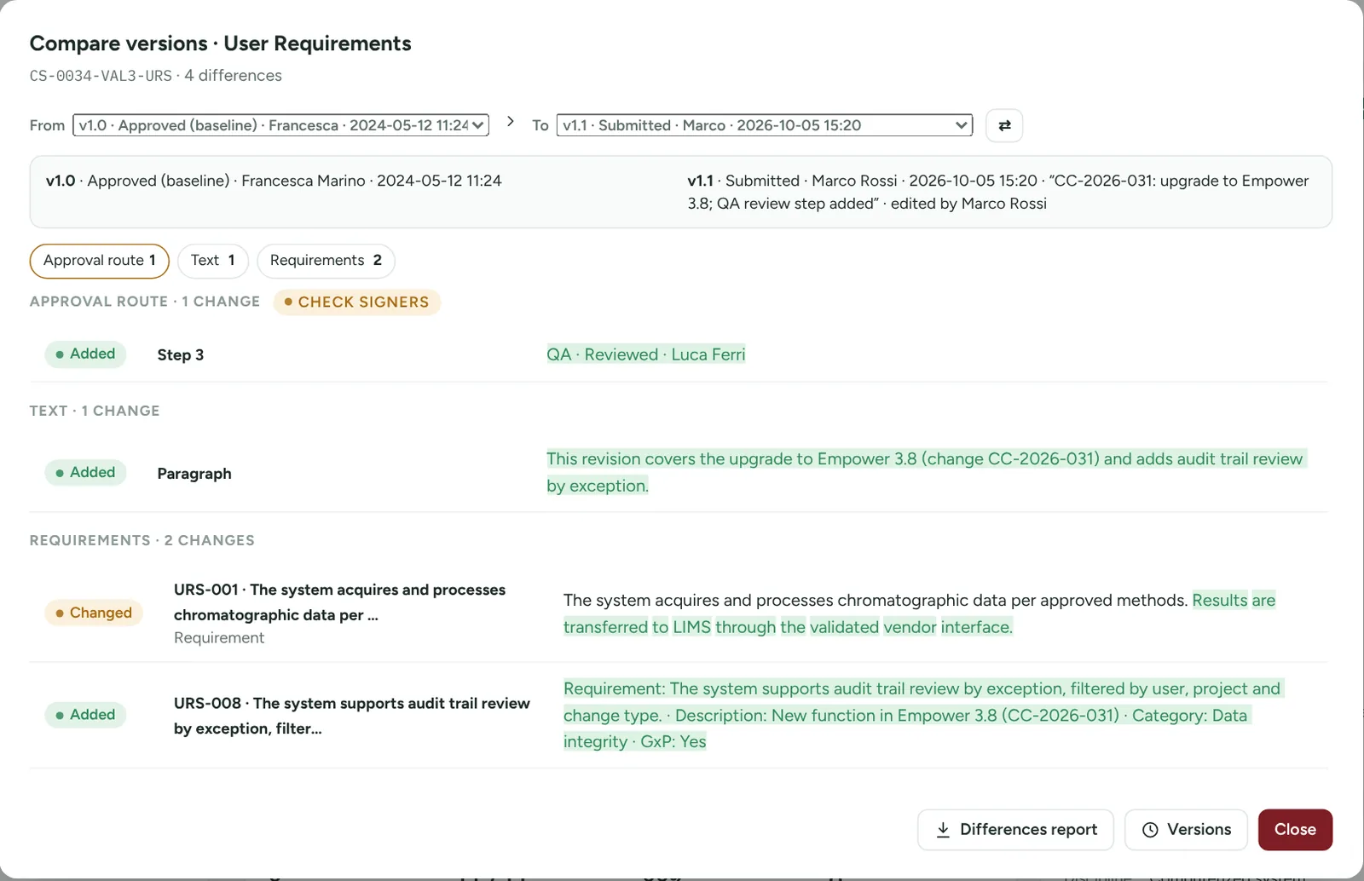
Task: Select the Requirements filter tab
Action: click(x=326, y=261)
